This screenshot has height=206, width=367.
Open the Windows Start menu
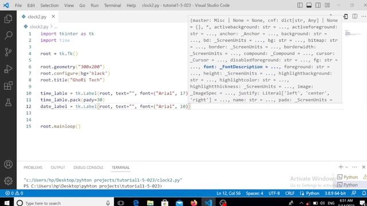[7, 203]
